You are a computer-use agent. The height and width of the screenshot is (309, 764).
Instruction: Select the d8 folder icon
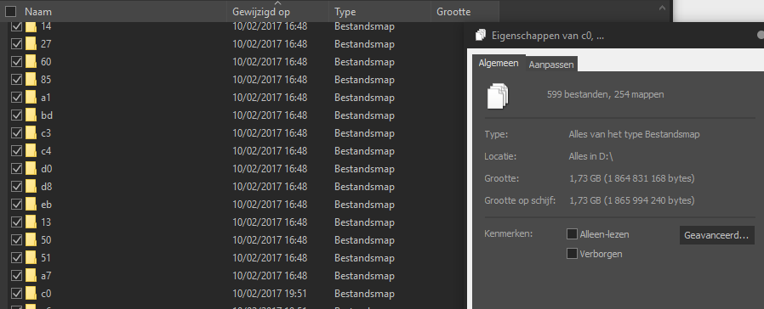tap(31, 187)
